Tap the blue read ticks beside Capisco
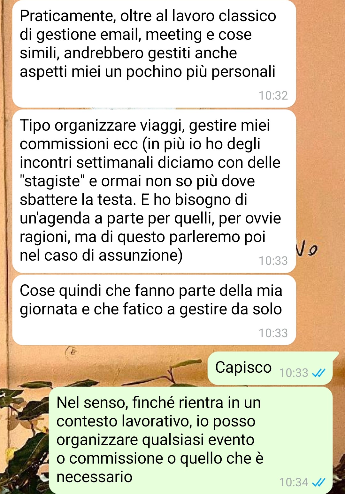Screen dimensions: 345x494 point(318,373)
